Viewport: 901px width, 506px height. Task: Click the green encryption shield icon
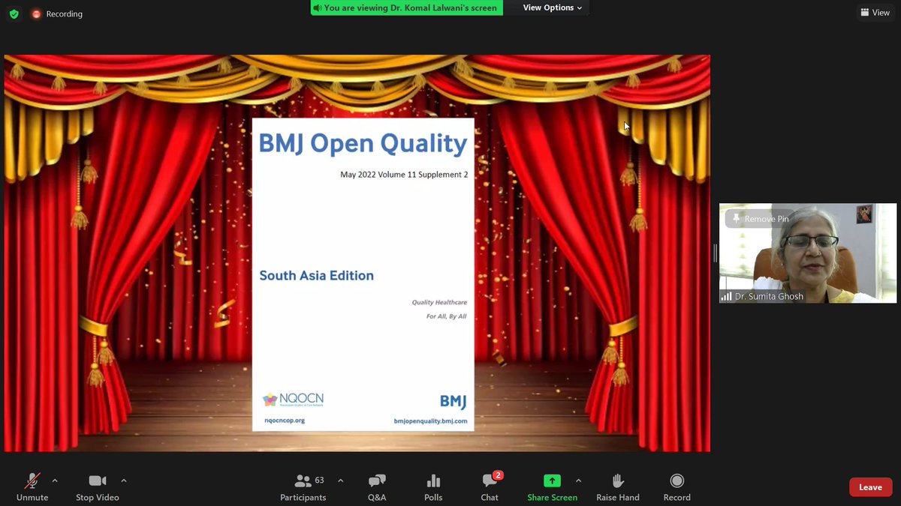pos(14,13)
